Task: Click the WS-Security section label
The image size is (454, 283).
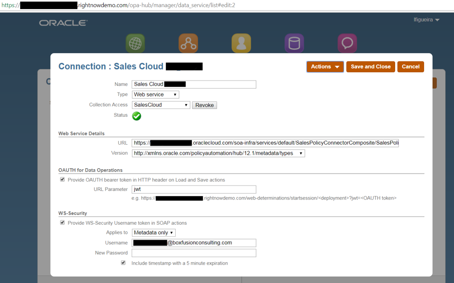Action: point(73,213)
